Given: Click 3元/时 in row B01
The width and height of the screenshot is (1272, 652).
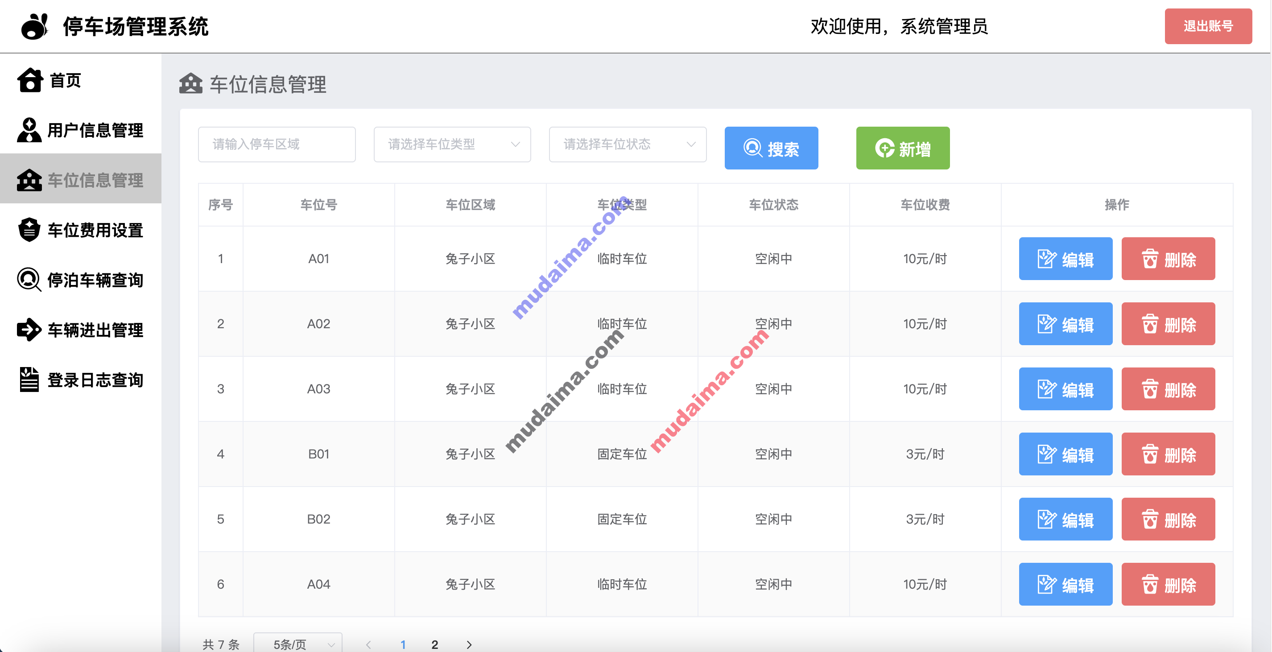Looking at the screenshot, I should tap(925, 454).
